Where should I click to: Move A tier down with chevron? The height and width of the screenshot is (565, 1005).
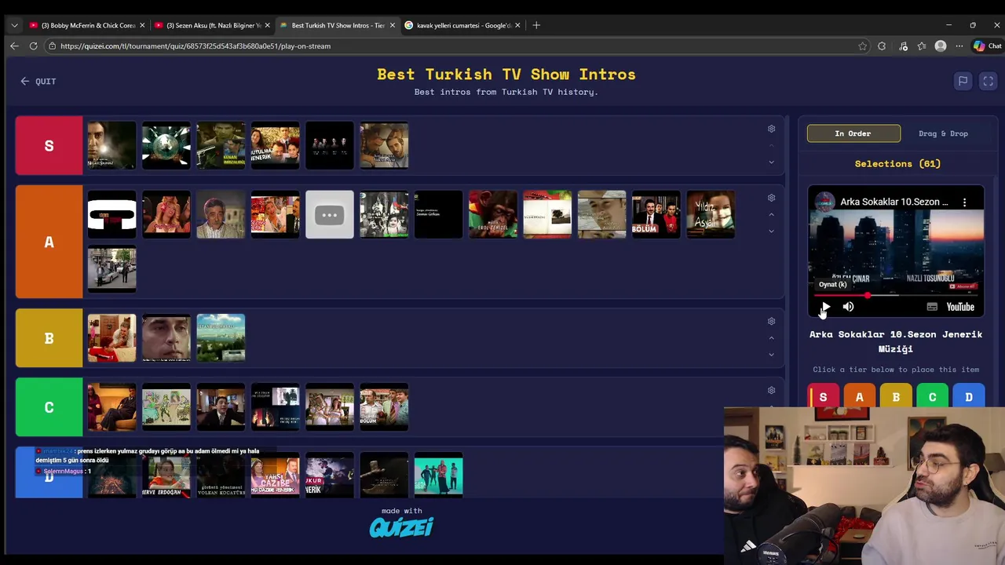(x=771, y=231)
